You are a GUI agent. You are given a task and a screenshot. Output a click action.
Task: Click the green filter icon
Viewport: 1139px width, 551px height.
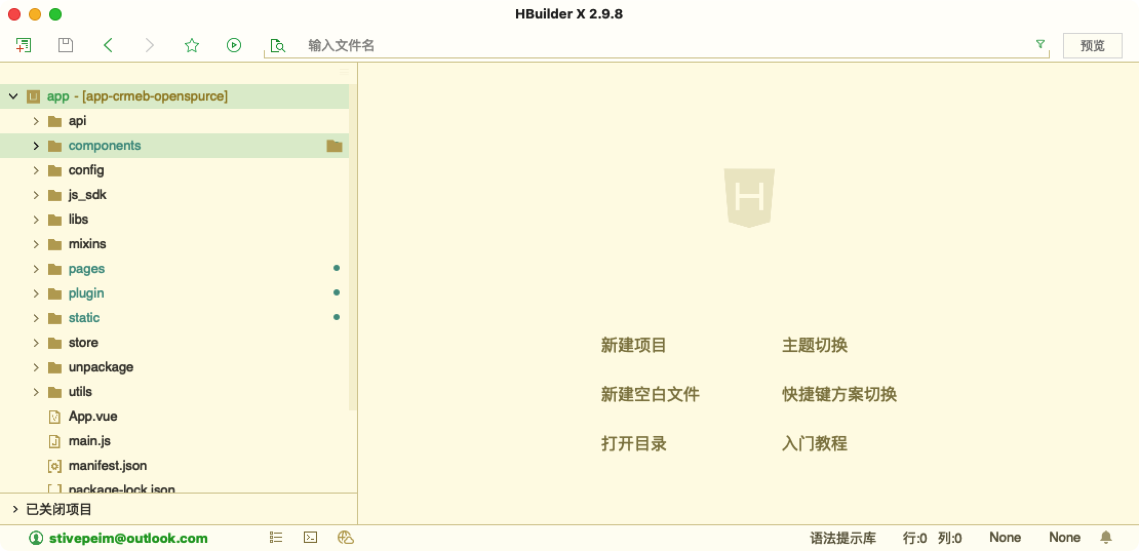coord(1040,44)
